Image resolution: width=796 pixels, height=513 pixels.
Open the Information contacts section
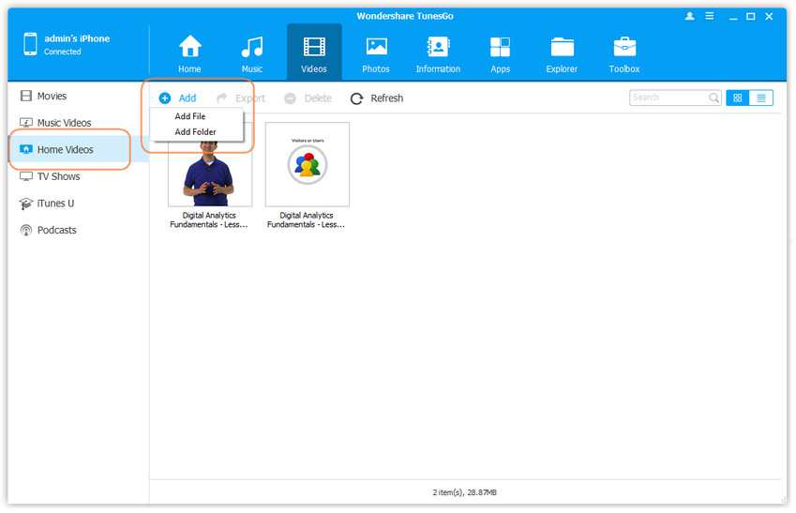438,53
